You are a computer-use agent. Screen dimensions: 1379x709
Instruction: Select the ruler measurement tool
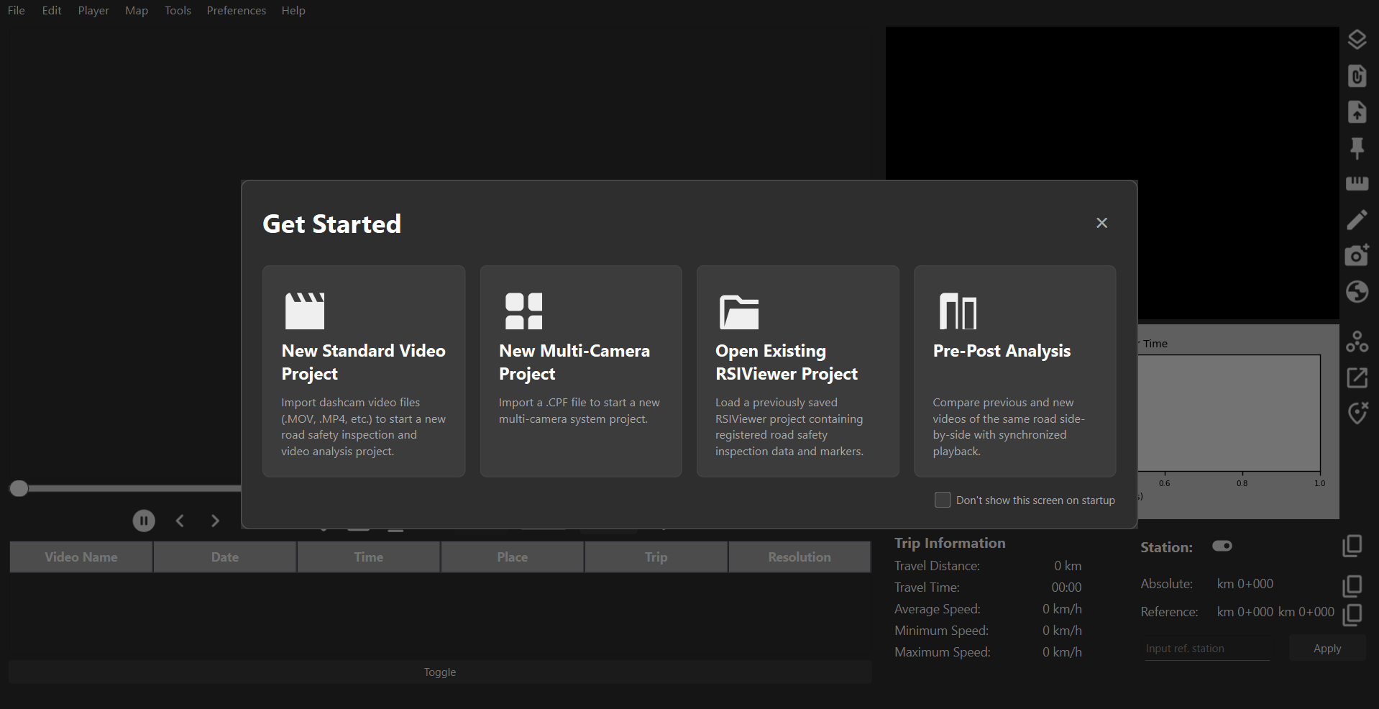[1357, 183]
